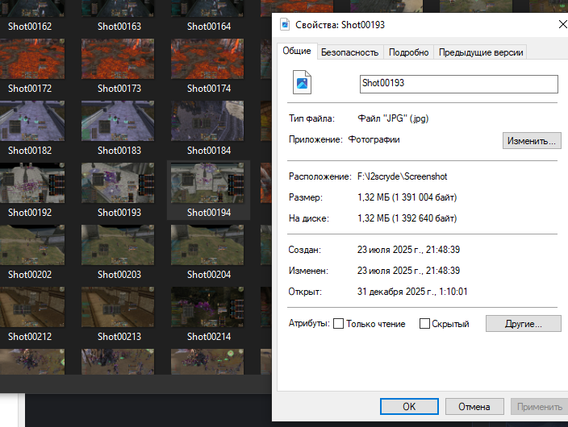The height and width of the screenshot is (427, 568).
Task: Select the Shot00203 image thumbnail
Action: 119,245
